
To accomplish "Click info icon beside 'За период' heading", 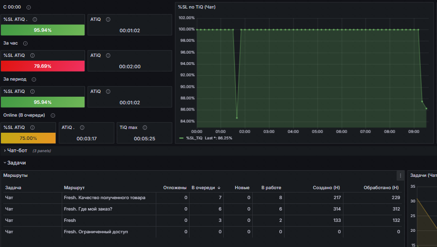I will [34, 80].
